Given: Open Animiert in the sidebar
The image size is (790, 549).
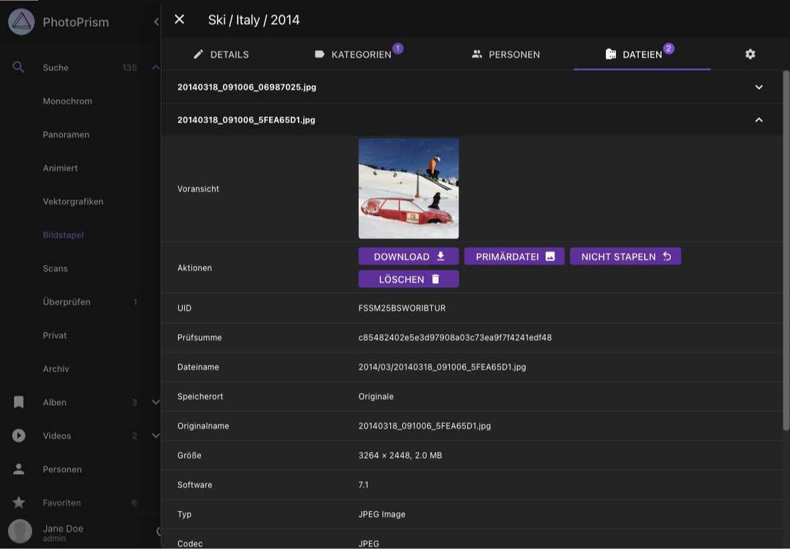Looking at the screenshot, I should [x=60, y=168].
